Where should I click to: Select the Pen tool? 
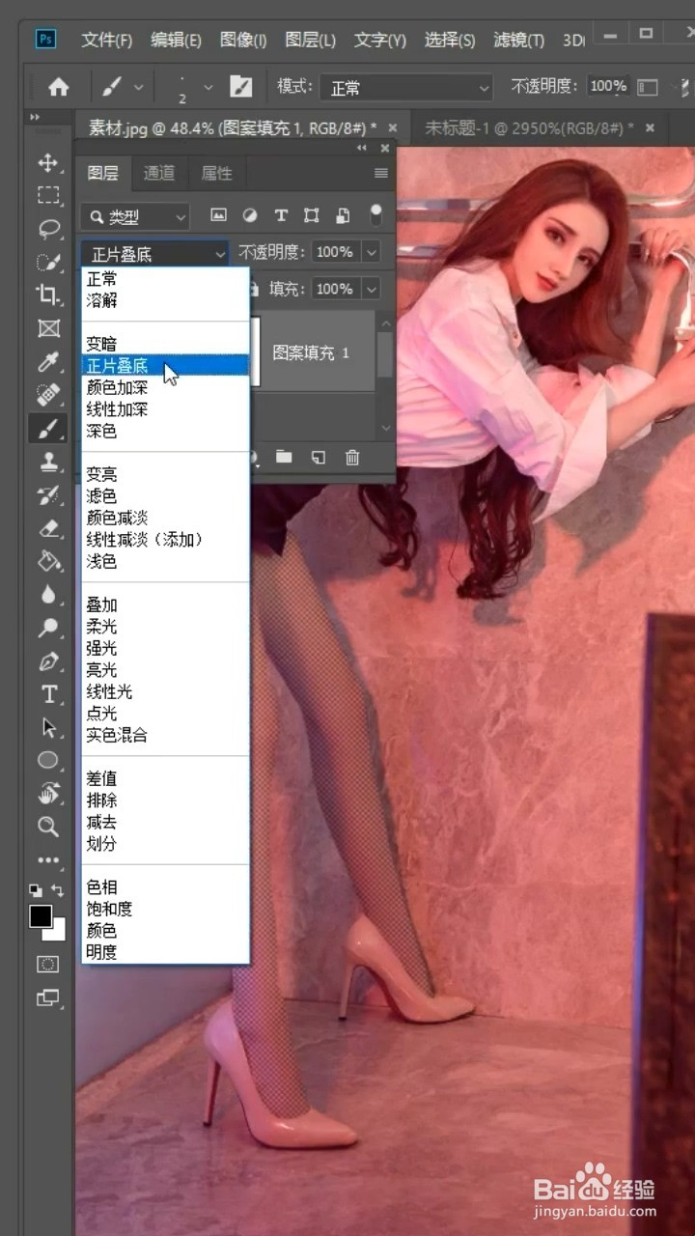(x=48, y=661)
